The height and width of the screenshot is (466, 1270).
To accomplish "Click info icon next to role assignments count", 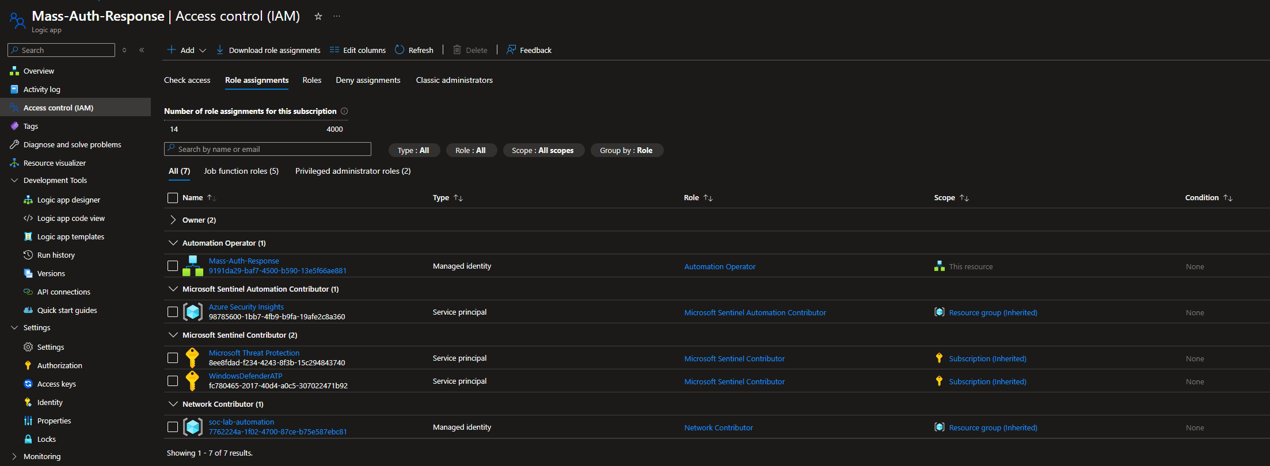I will coord(344,111).
